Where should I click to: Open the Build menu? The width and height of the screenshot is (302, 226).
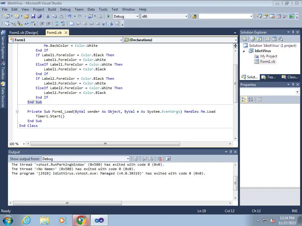click(52, 9)
